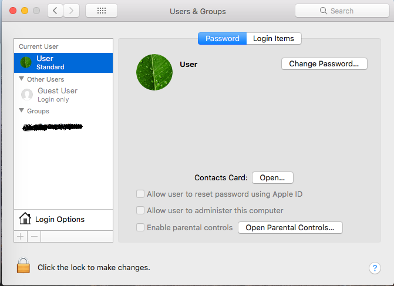Collapse the Other Users disclosure triangle

point(22,79)
